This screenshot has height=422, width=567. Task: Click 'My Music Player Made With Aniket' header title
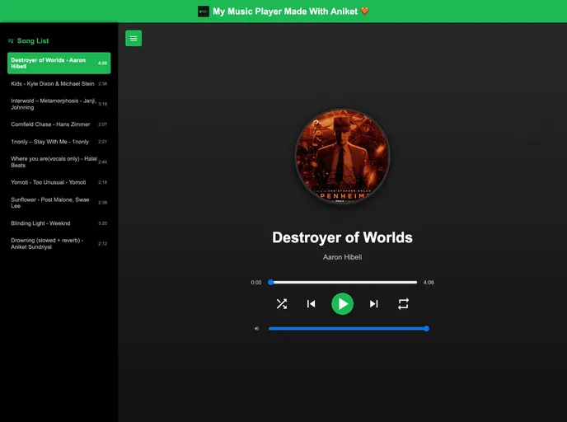[285, 12]
